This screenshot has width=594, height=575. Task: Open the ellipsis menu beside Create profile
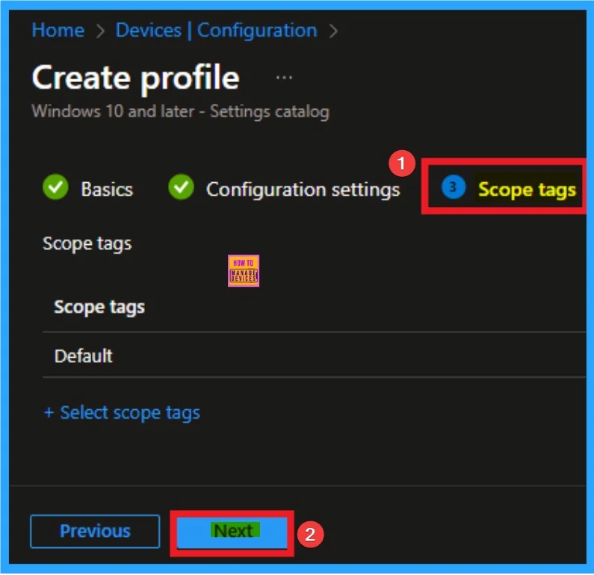[x=284, y=78]
